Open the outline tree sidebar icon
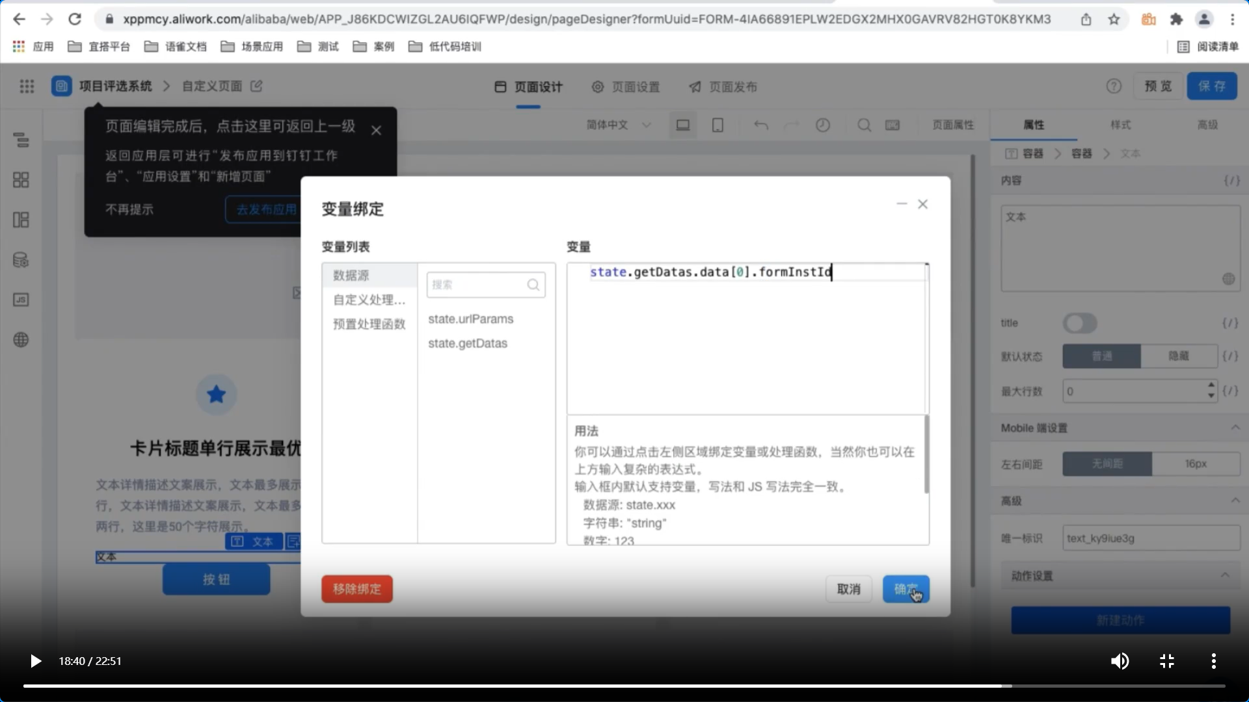Screen dimensions: 1249x702 pos(21,140)
